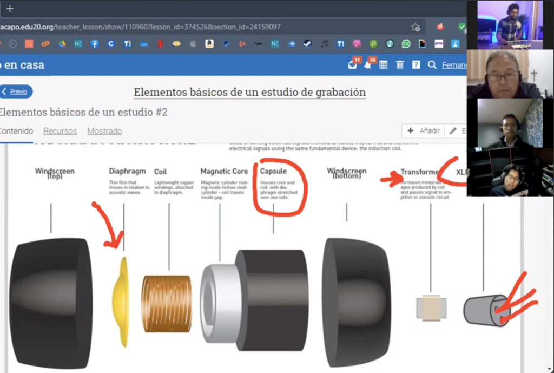Viewport: 554px width, 373px height.
Task: Open the pink circle bookmark icon
Action: [357, 44]
